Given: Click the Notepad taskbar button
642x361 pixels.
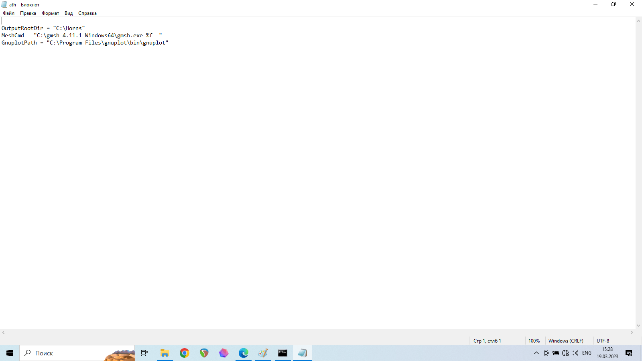Looking at the screenshot, I should [x=302, y=353].
